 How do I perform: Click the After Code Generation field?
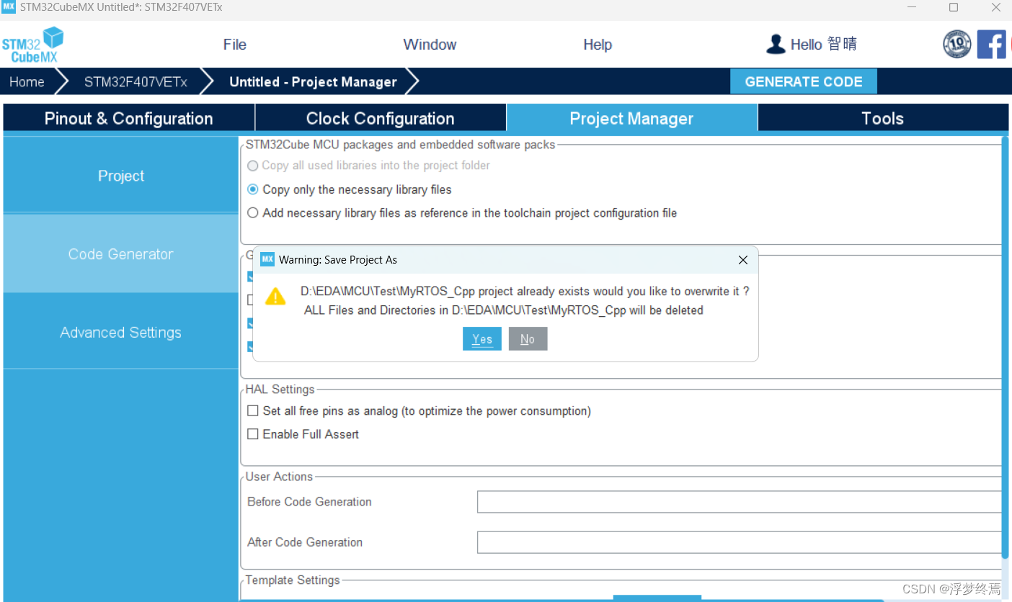(740, 542)
